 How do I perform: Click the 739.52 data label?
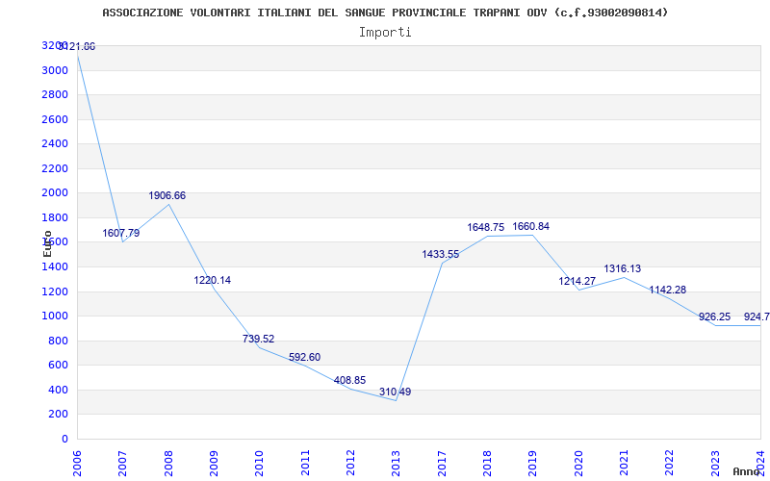(x=258, y=340)
